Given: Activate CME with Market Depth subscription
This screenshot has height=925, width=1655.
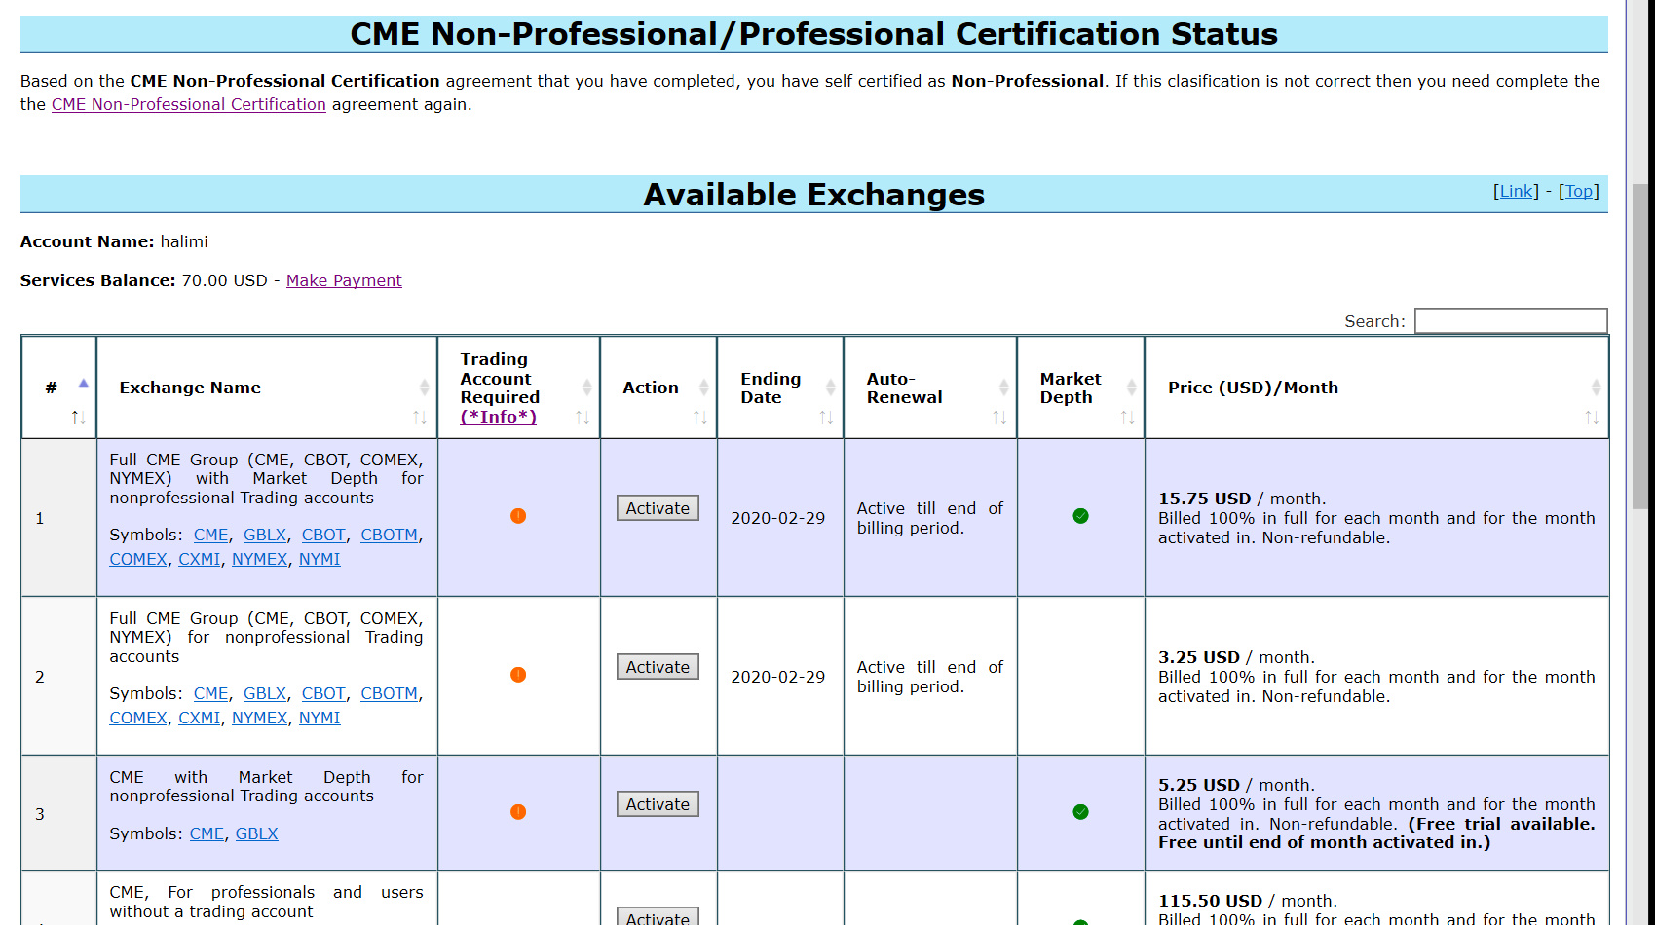Looking at the screenshot, I should pos(658,804).
